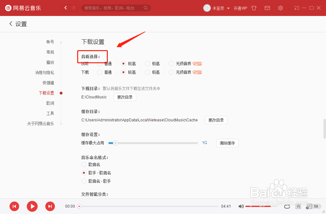Click the settings page vertical scrollbar
326x214 pixels.
click(324, 128)
